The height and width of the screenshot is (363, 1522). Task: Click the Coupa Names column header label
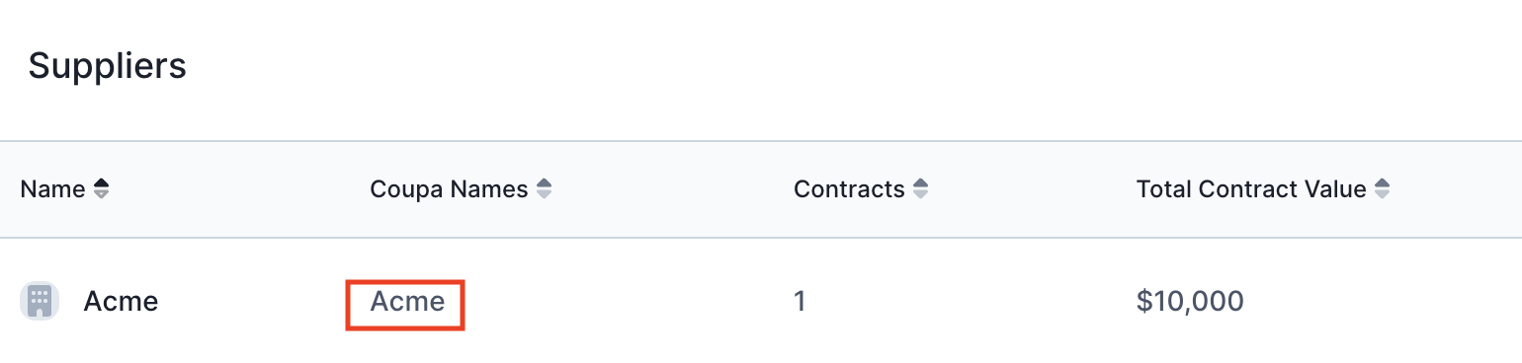click(x=449, y=189)
